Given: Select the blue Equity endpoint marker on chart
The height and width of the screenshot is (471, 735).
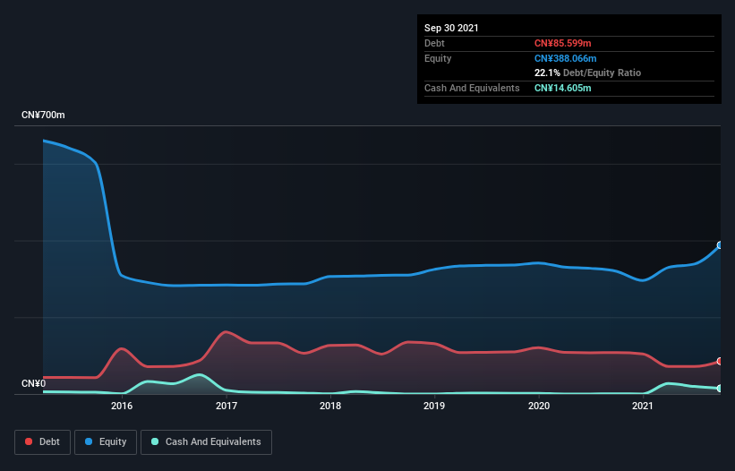Looking at the screenshot, I should 720,245.
